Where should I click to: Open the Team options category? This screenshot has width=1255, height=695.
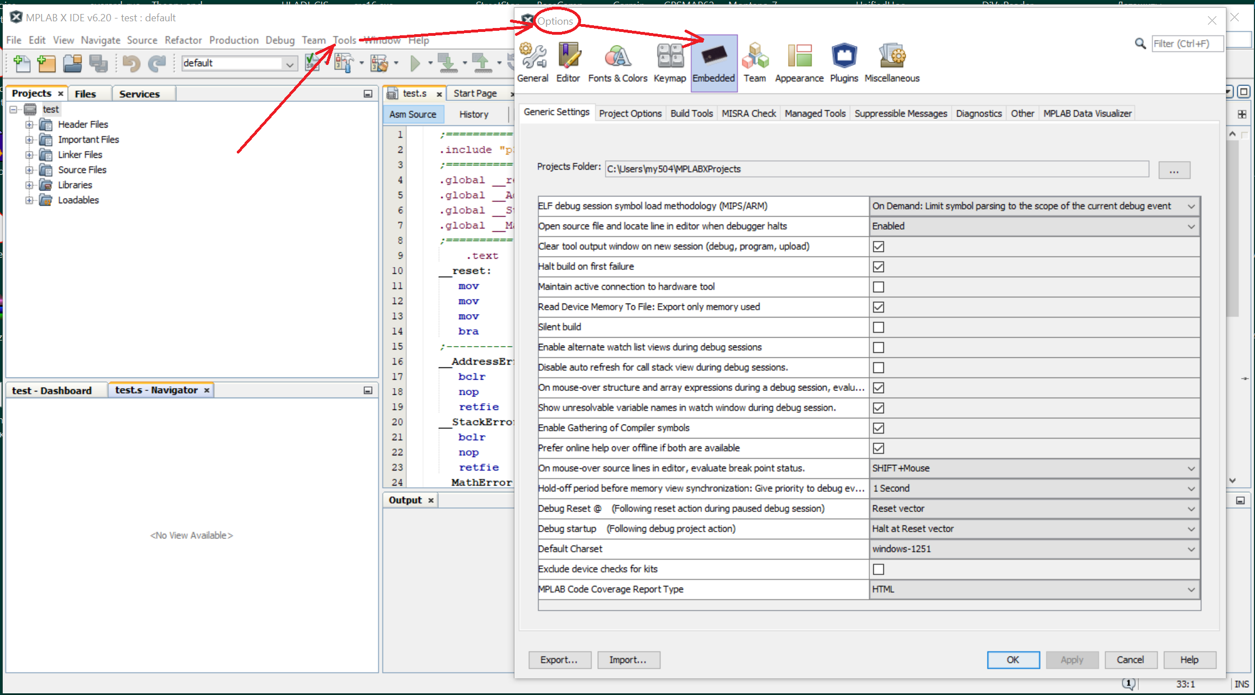coord(755,63)
